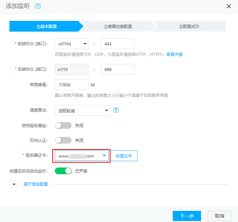Click the arrow expander for advanced configuration
The width and height of the screenshot is (238, 222).
(x=14, y=184)
